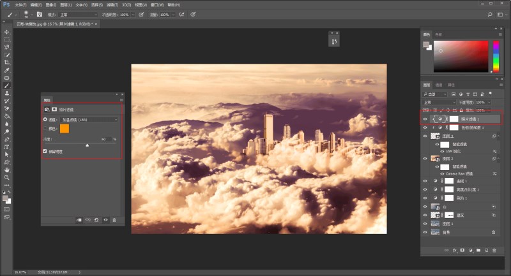Toggle the 保留明度 checkbox

point(45,151)
